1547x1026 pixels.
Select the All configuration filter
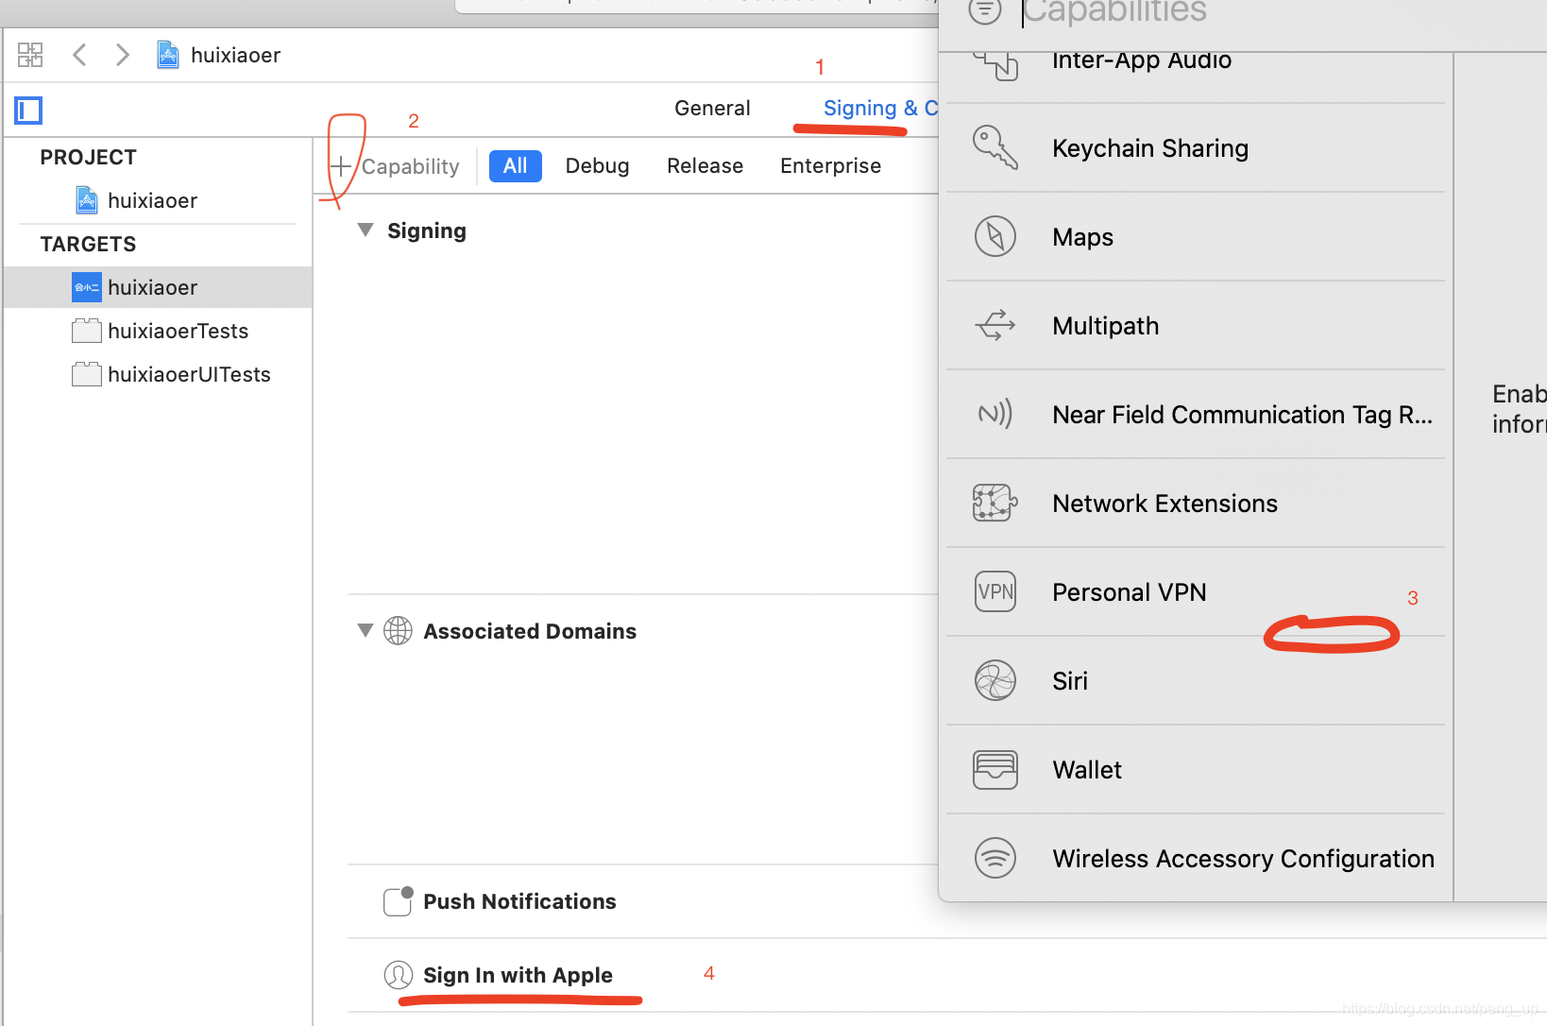coord(516,166)
